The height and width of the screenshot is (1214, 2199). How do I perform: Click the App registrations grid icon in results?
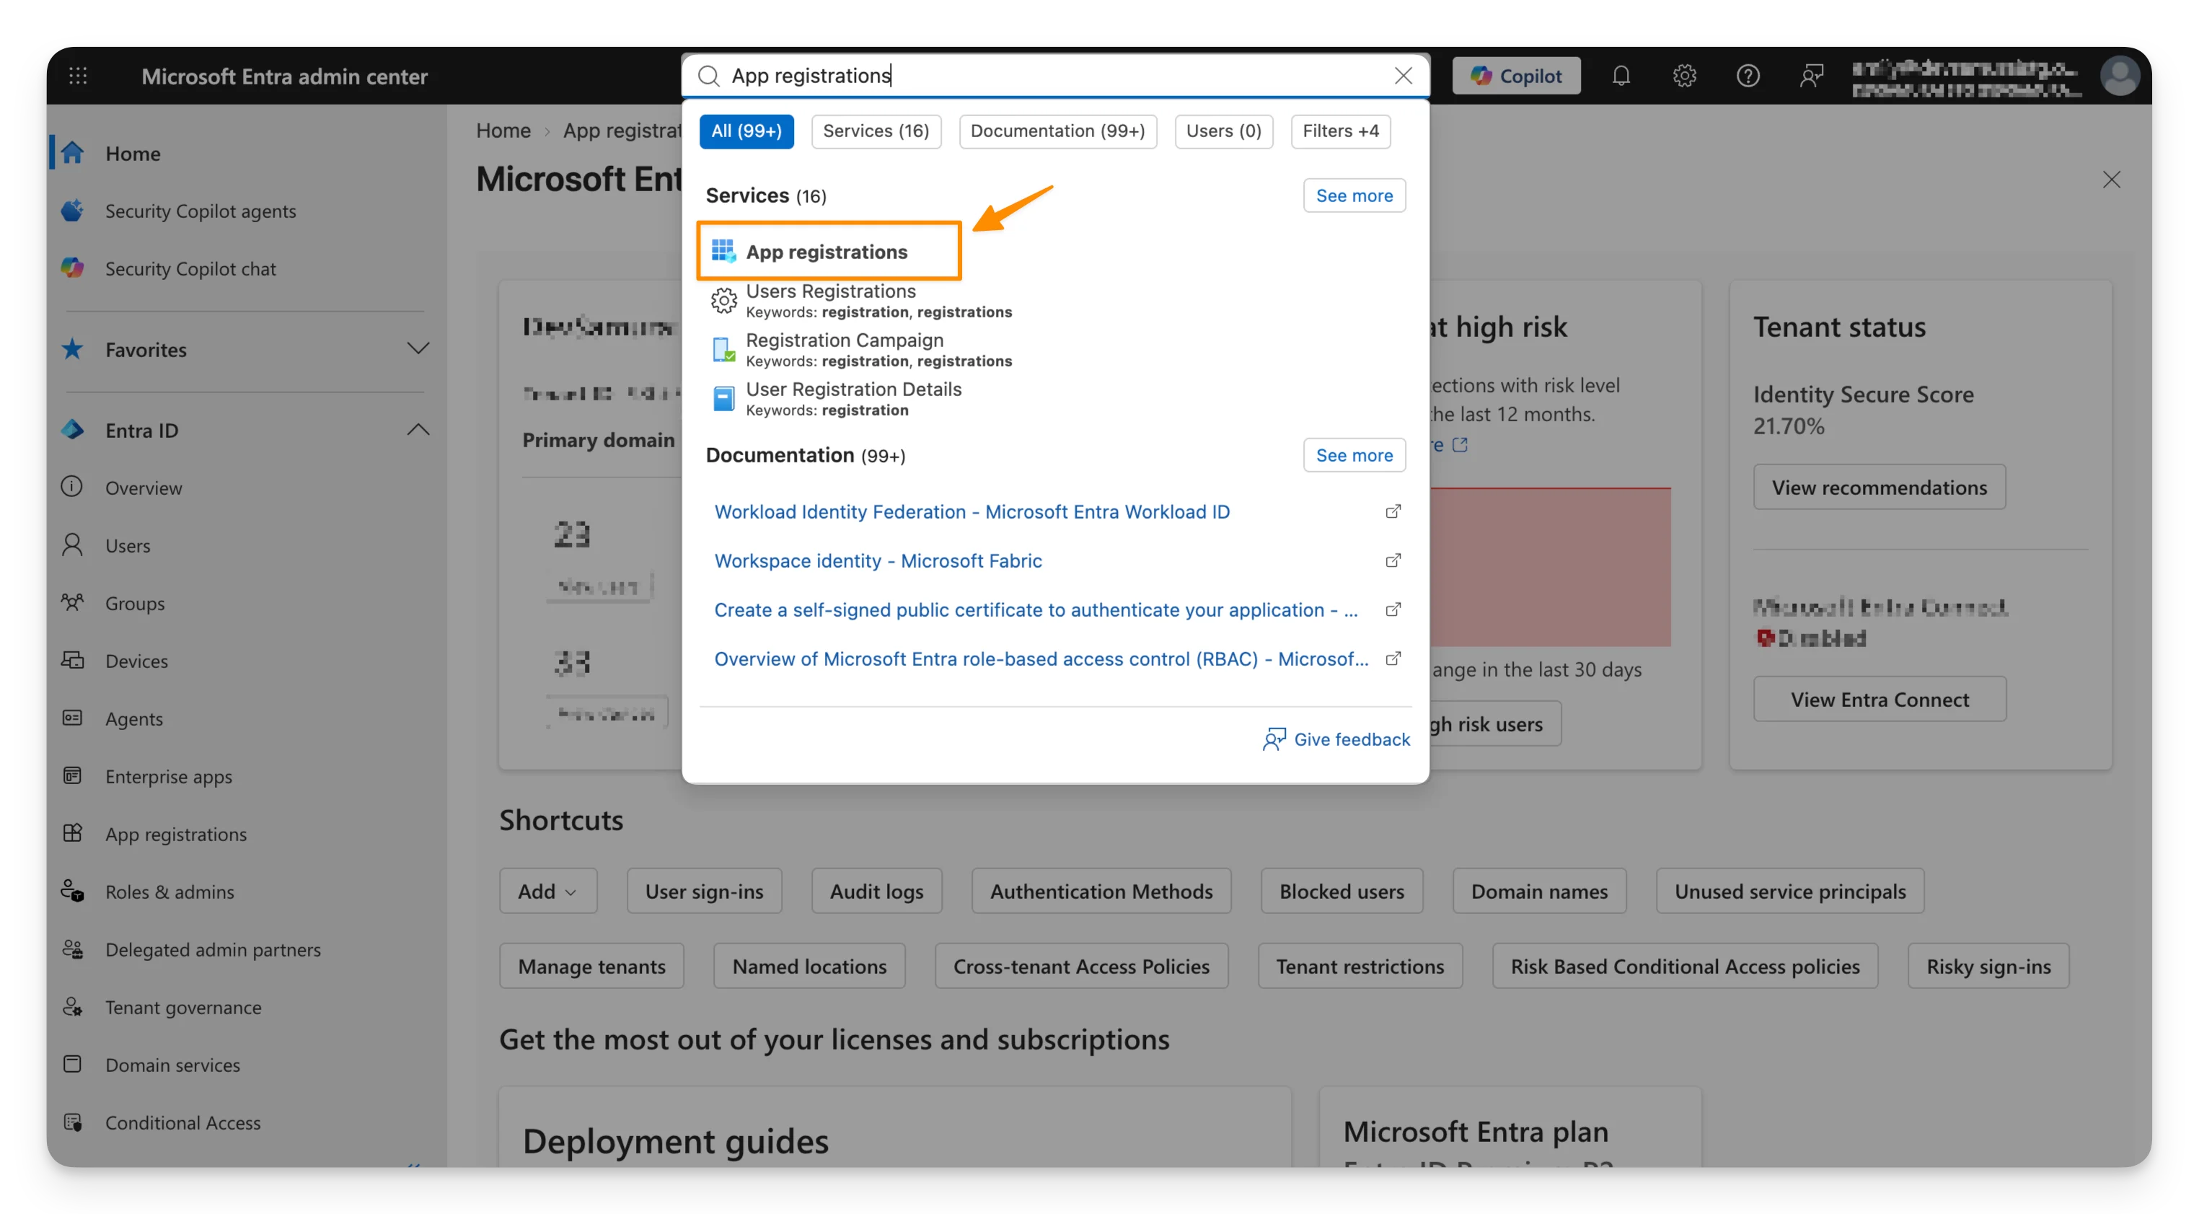(x=723, y=251)
